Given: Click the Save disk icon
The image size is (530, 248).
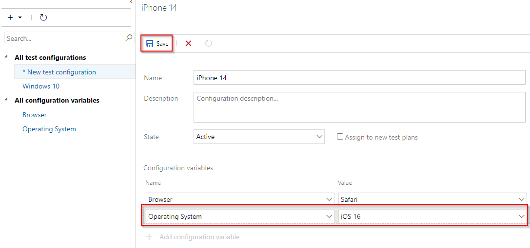Looking at the screenshot, I should coord(150,43).
